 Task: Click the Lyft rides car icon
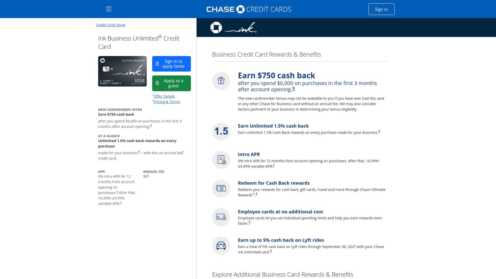221,246
